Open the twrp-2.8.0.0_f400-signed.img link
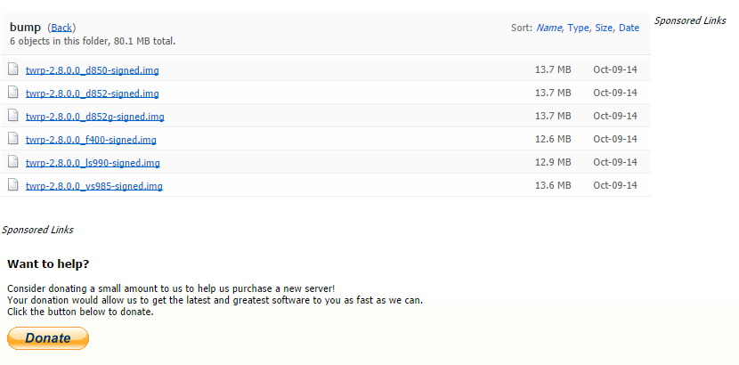Viewport: 739px width, 365px height. 91,140
